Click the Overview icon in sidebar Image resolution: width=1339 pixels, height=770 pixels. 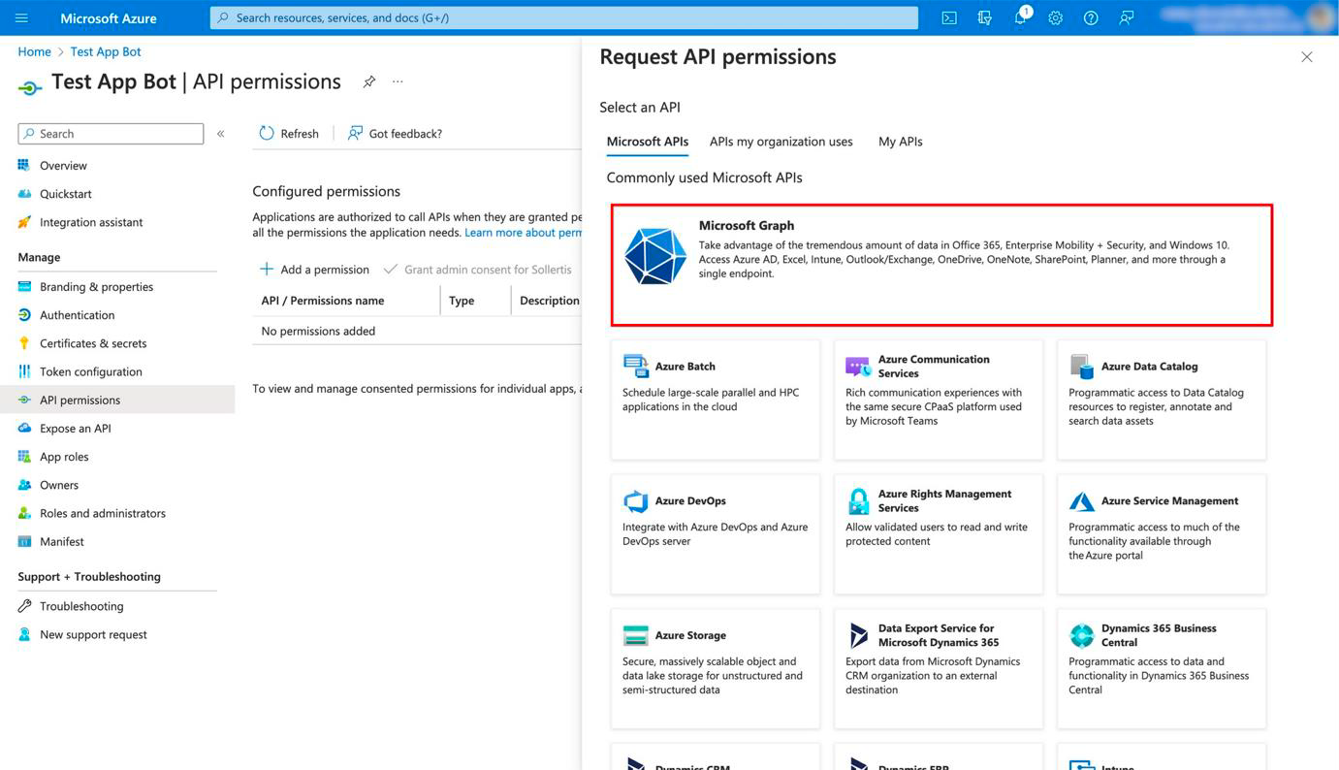(24, 166)
